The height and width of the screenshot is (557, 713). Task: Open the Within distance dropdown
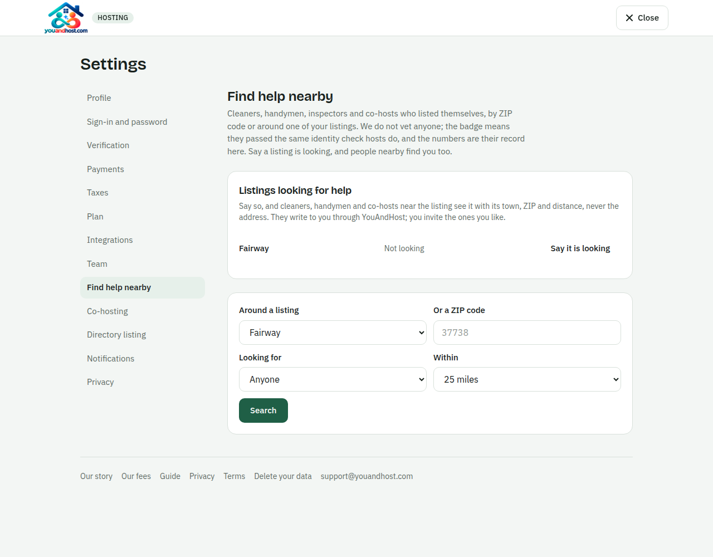pyautogui.click(x=527, y=379)
